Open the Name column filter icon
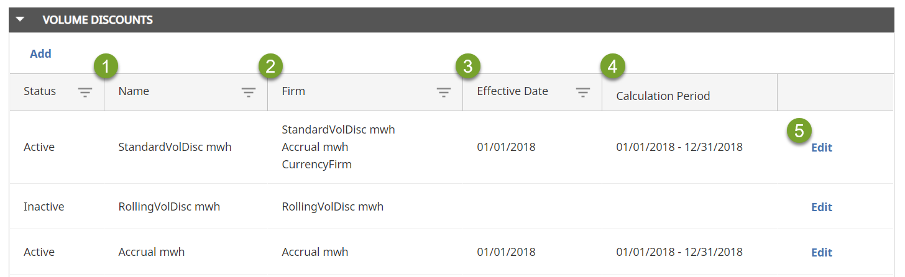The height and width of the screenshot is (277, 905). 249,93
